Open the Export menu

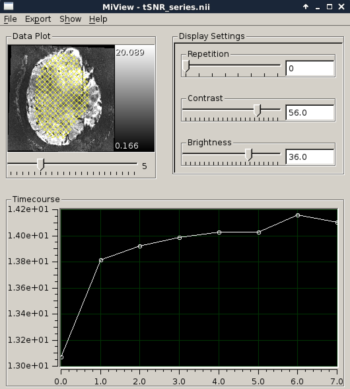38,19
